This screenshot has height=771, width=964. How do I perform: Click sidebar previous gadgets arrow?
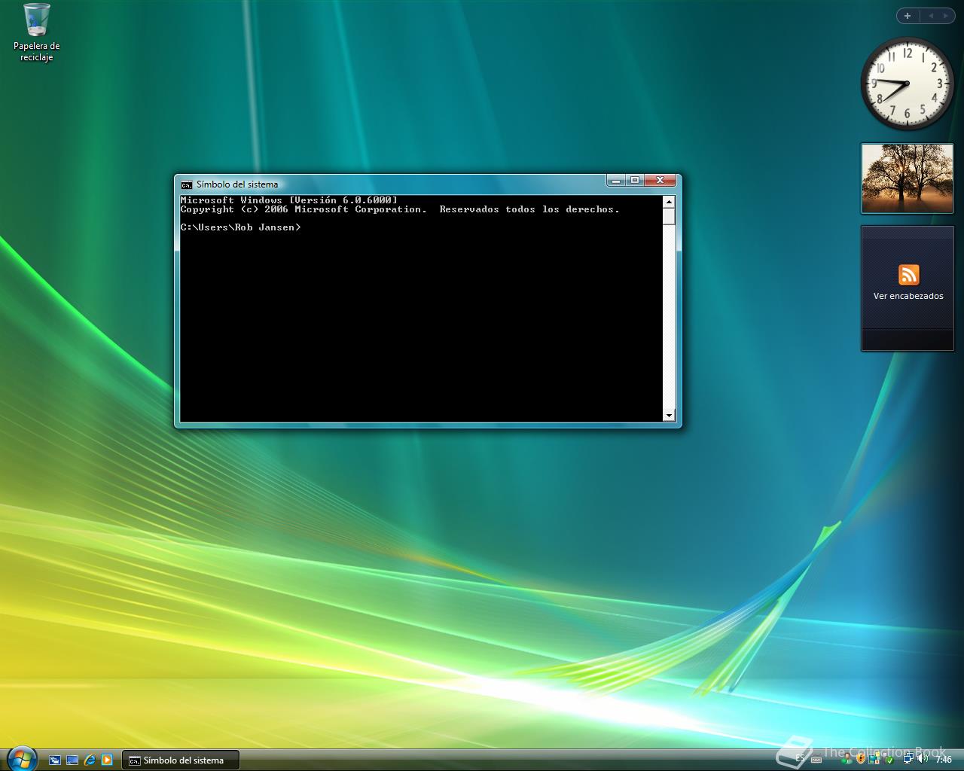[930, 15]
